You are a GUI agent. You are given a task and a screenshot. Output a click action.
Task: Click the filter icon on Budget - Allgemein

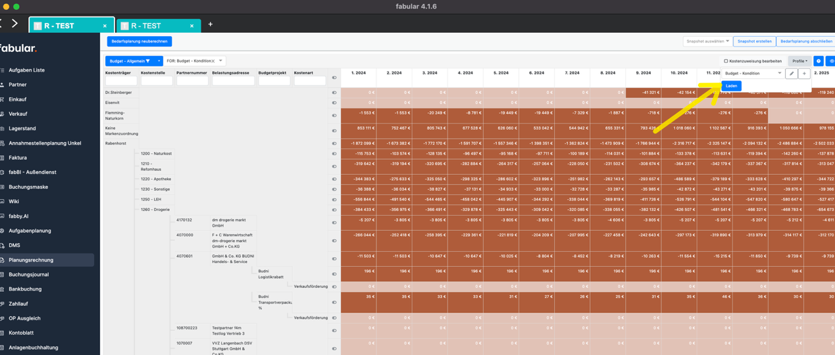coord(147,61)
